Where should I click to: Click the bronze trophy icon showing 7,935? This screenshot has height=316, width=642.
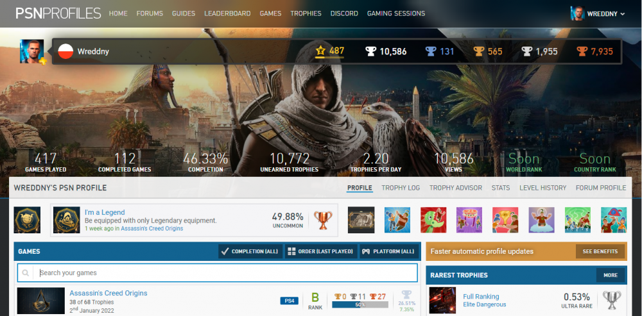[x=582, y=51]
